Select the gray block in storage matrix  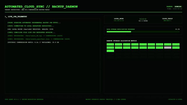click(167, 48)
